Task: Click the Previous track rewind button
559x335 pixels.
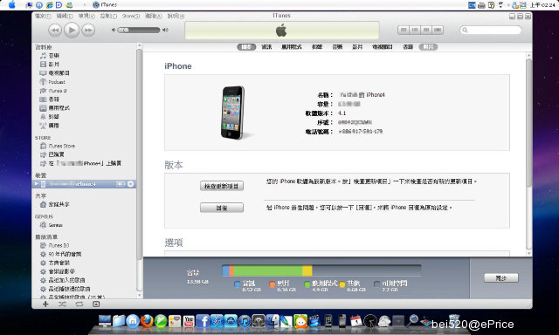Action: click(55, 31)
